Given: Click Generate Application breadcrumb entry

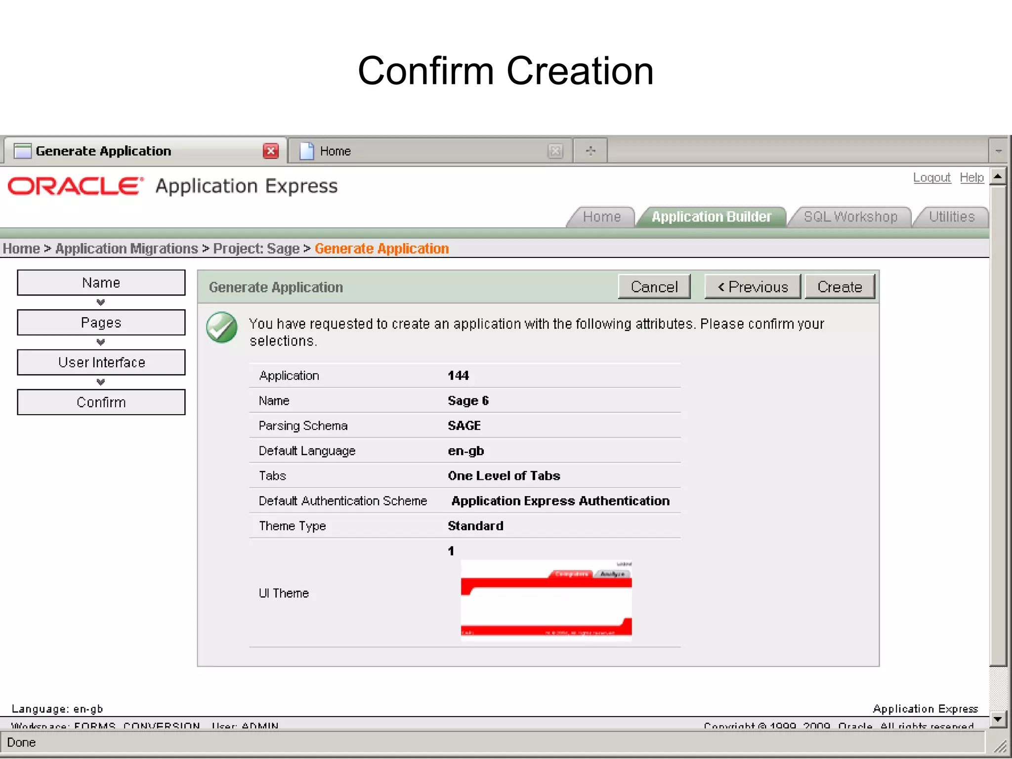Looking at the screenshot, I should [x=381, y=249].
